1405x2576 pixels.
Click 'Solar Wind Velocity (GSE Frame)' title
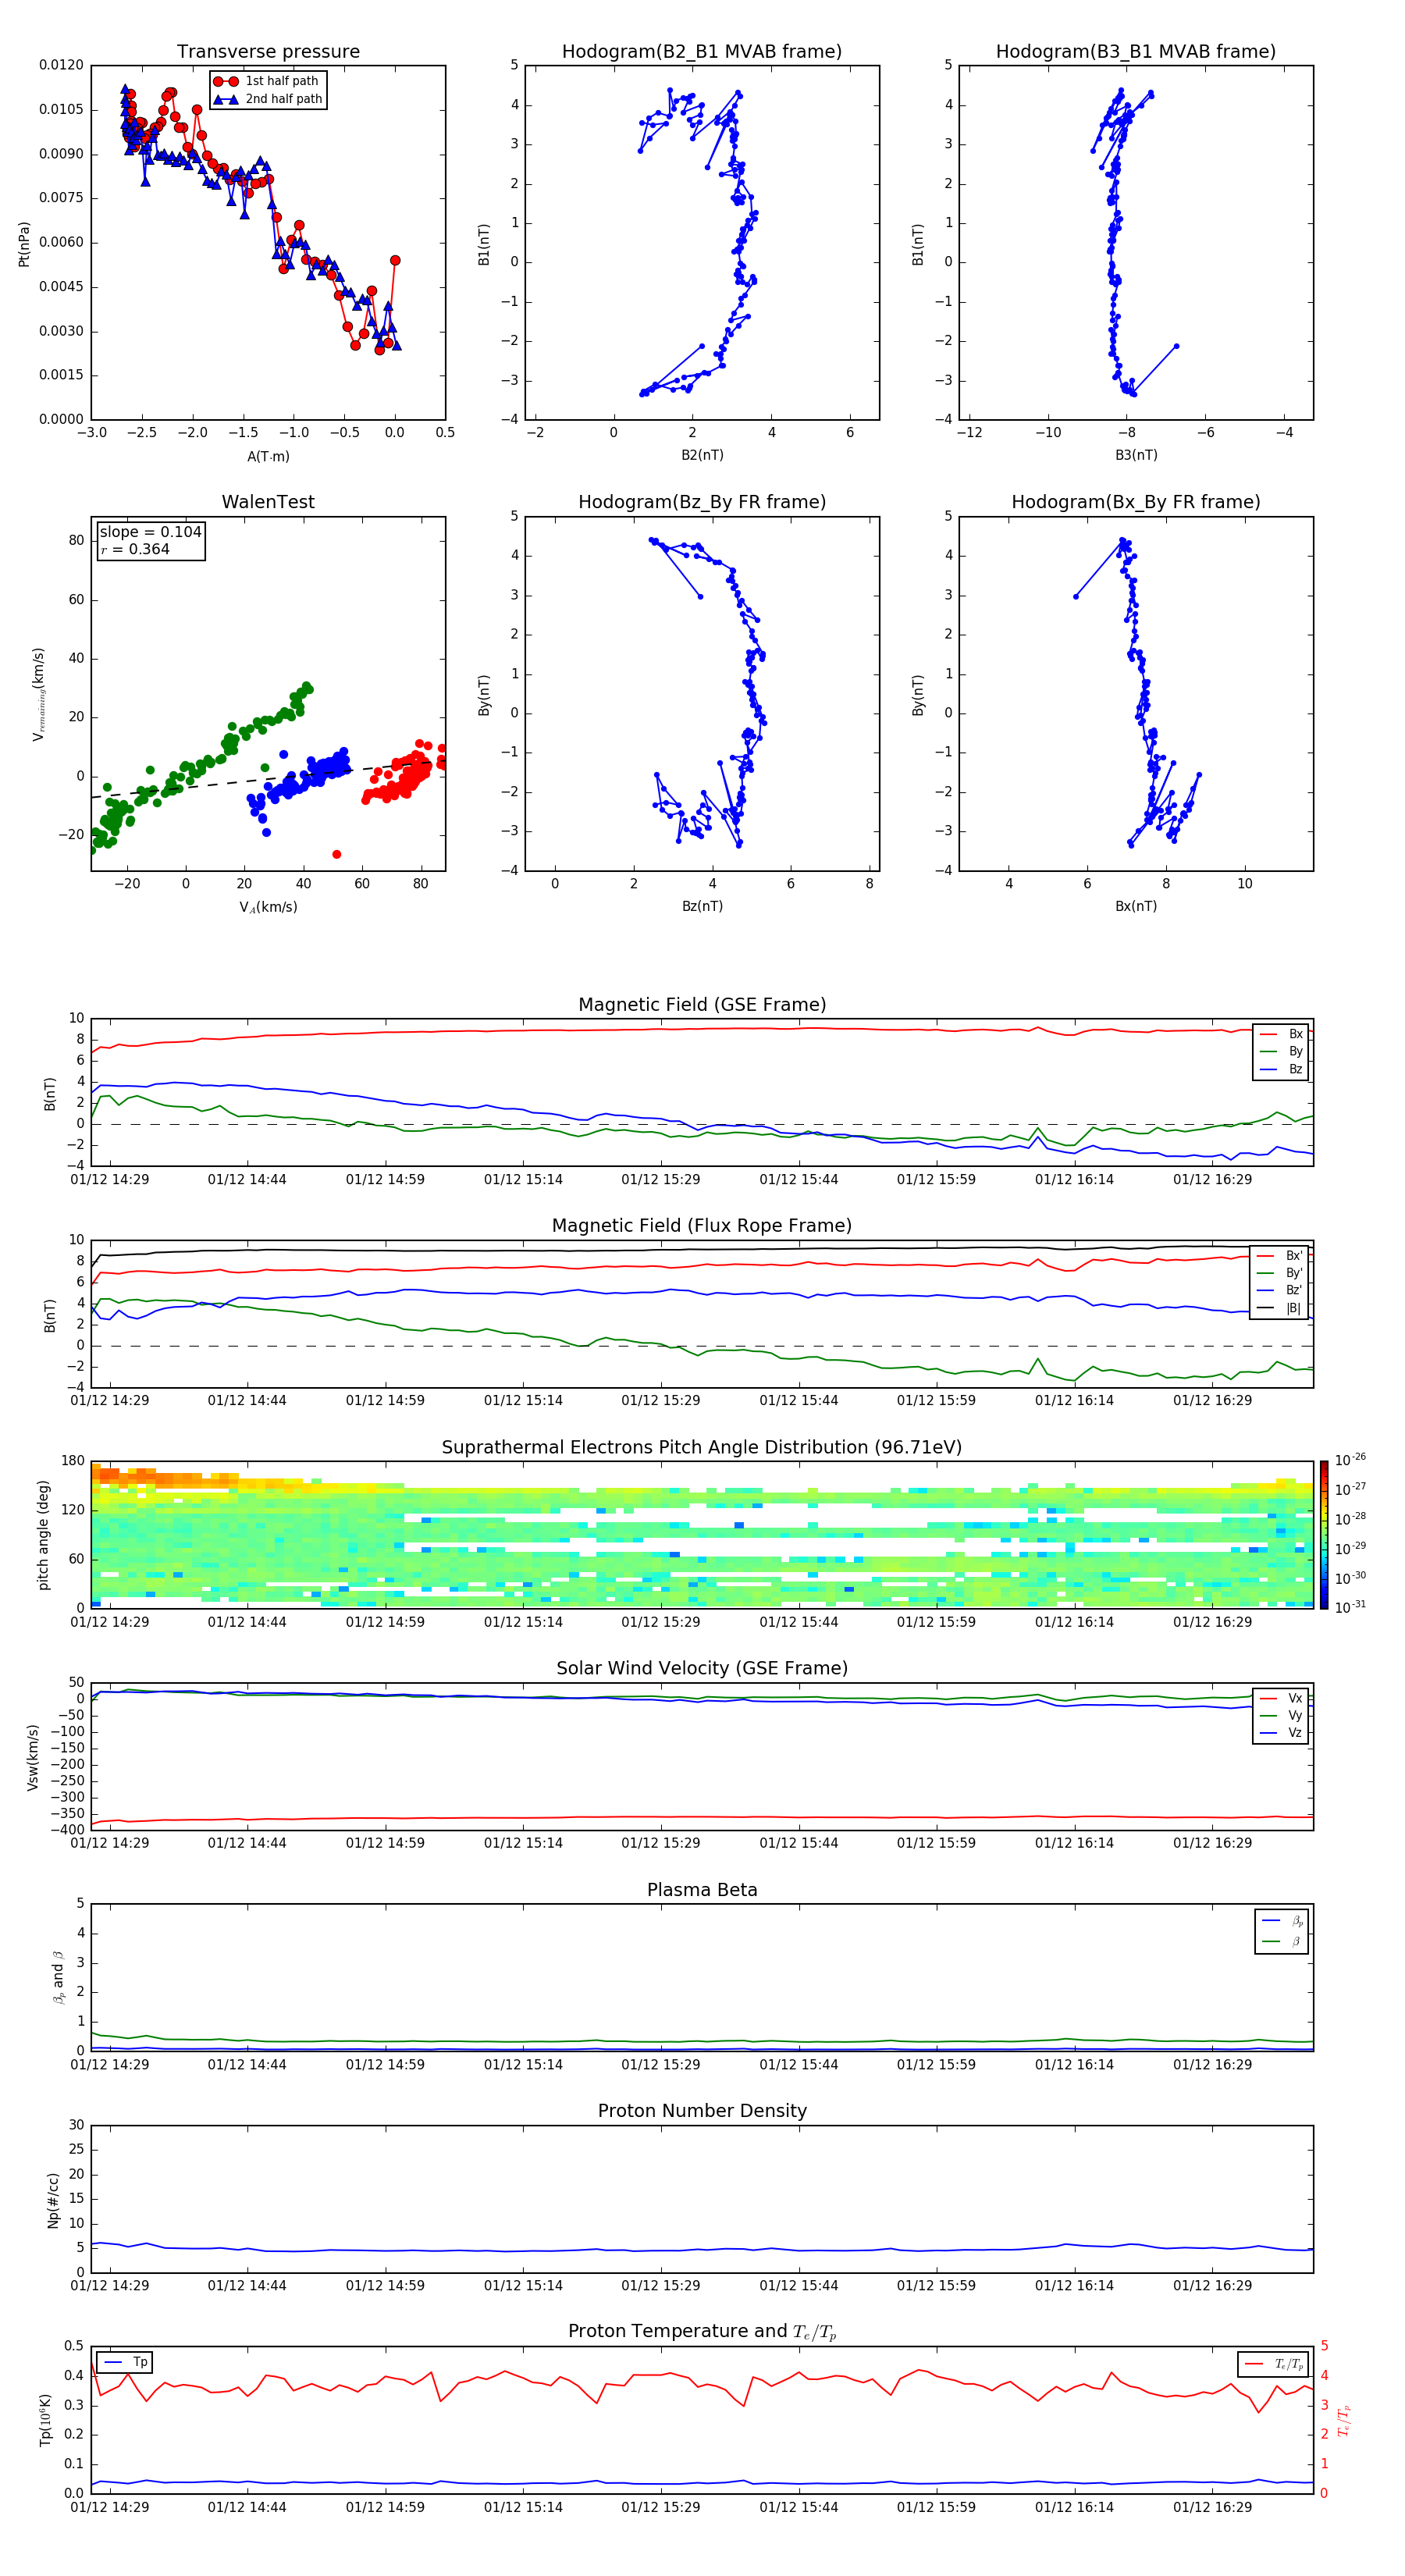702,1668
